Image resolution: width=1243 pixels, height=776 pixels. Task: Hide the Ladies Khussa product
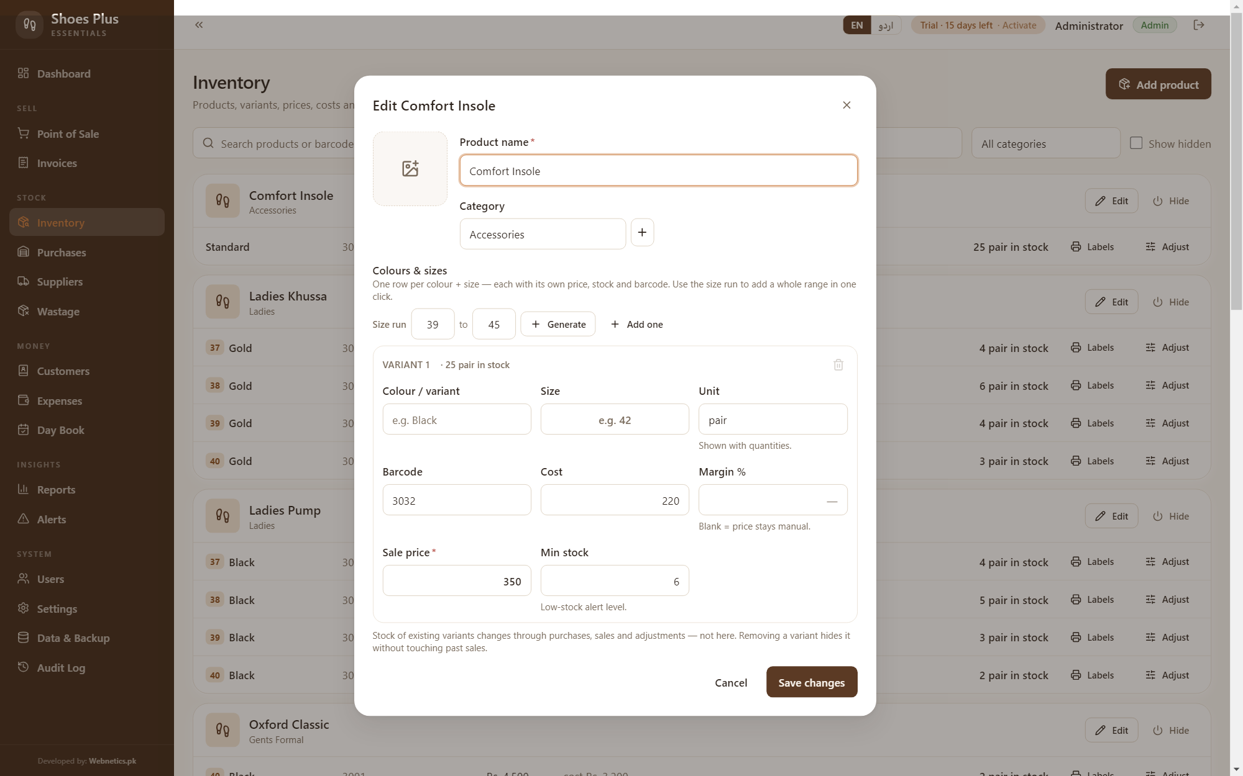(x=1171, y=302)
